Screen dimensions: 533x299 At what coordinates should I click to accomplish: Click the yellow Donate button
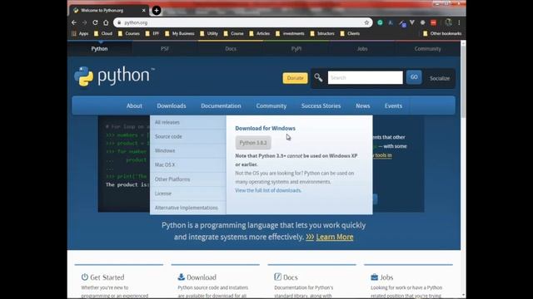point(295,78)
